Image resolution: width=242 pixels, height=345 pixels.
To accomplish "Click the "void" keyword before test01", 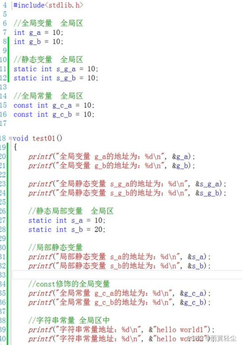I will pyautogui.click(x=21, y=138).
